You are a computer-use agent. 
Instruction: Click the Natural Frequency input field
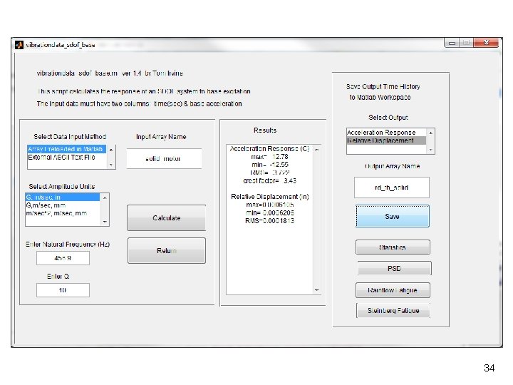click(63, 258)
